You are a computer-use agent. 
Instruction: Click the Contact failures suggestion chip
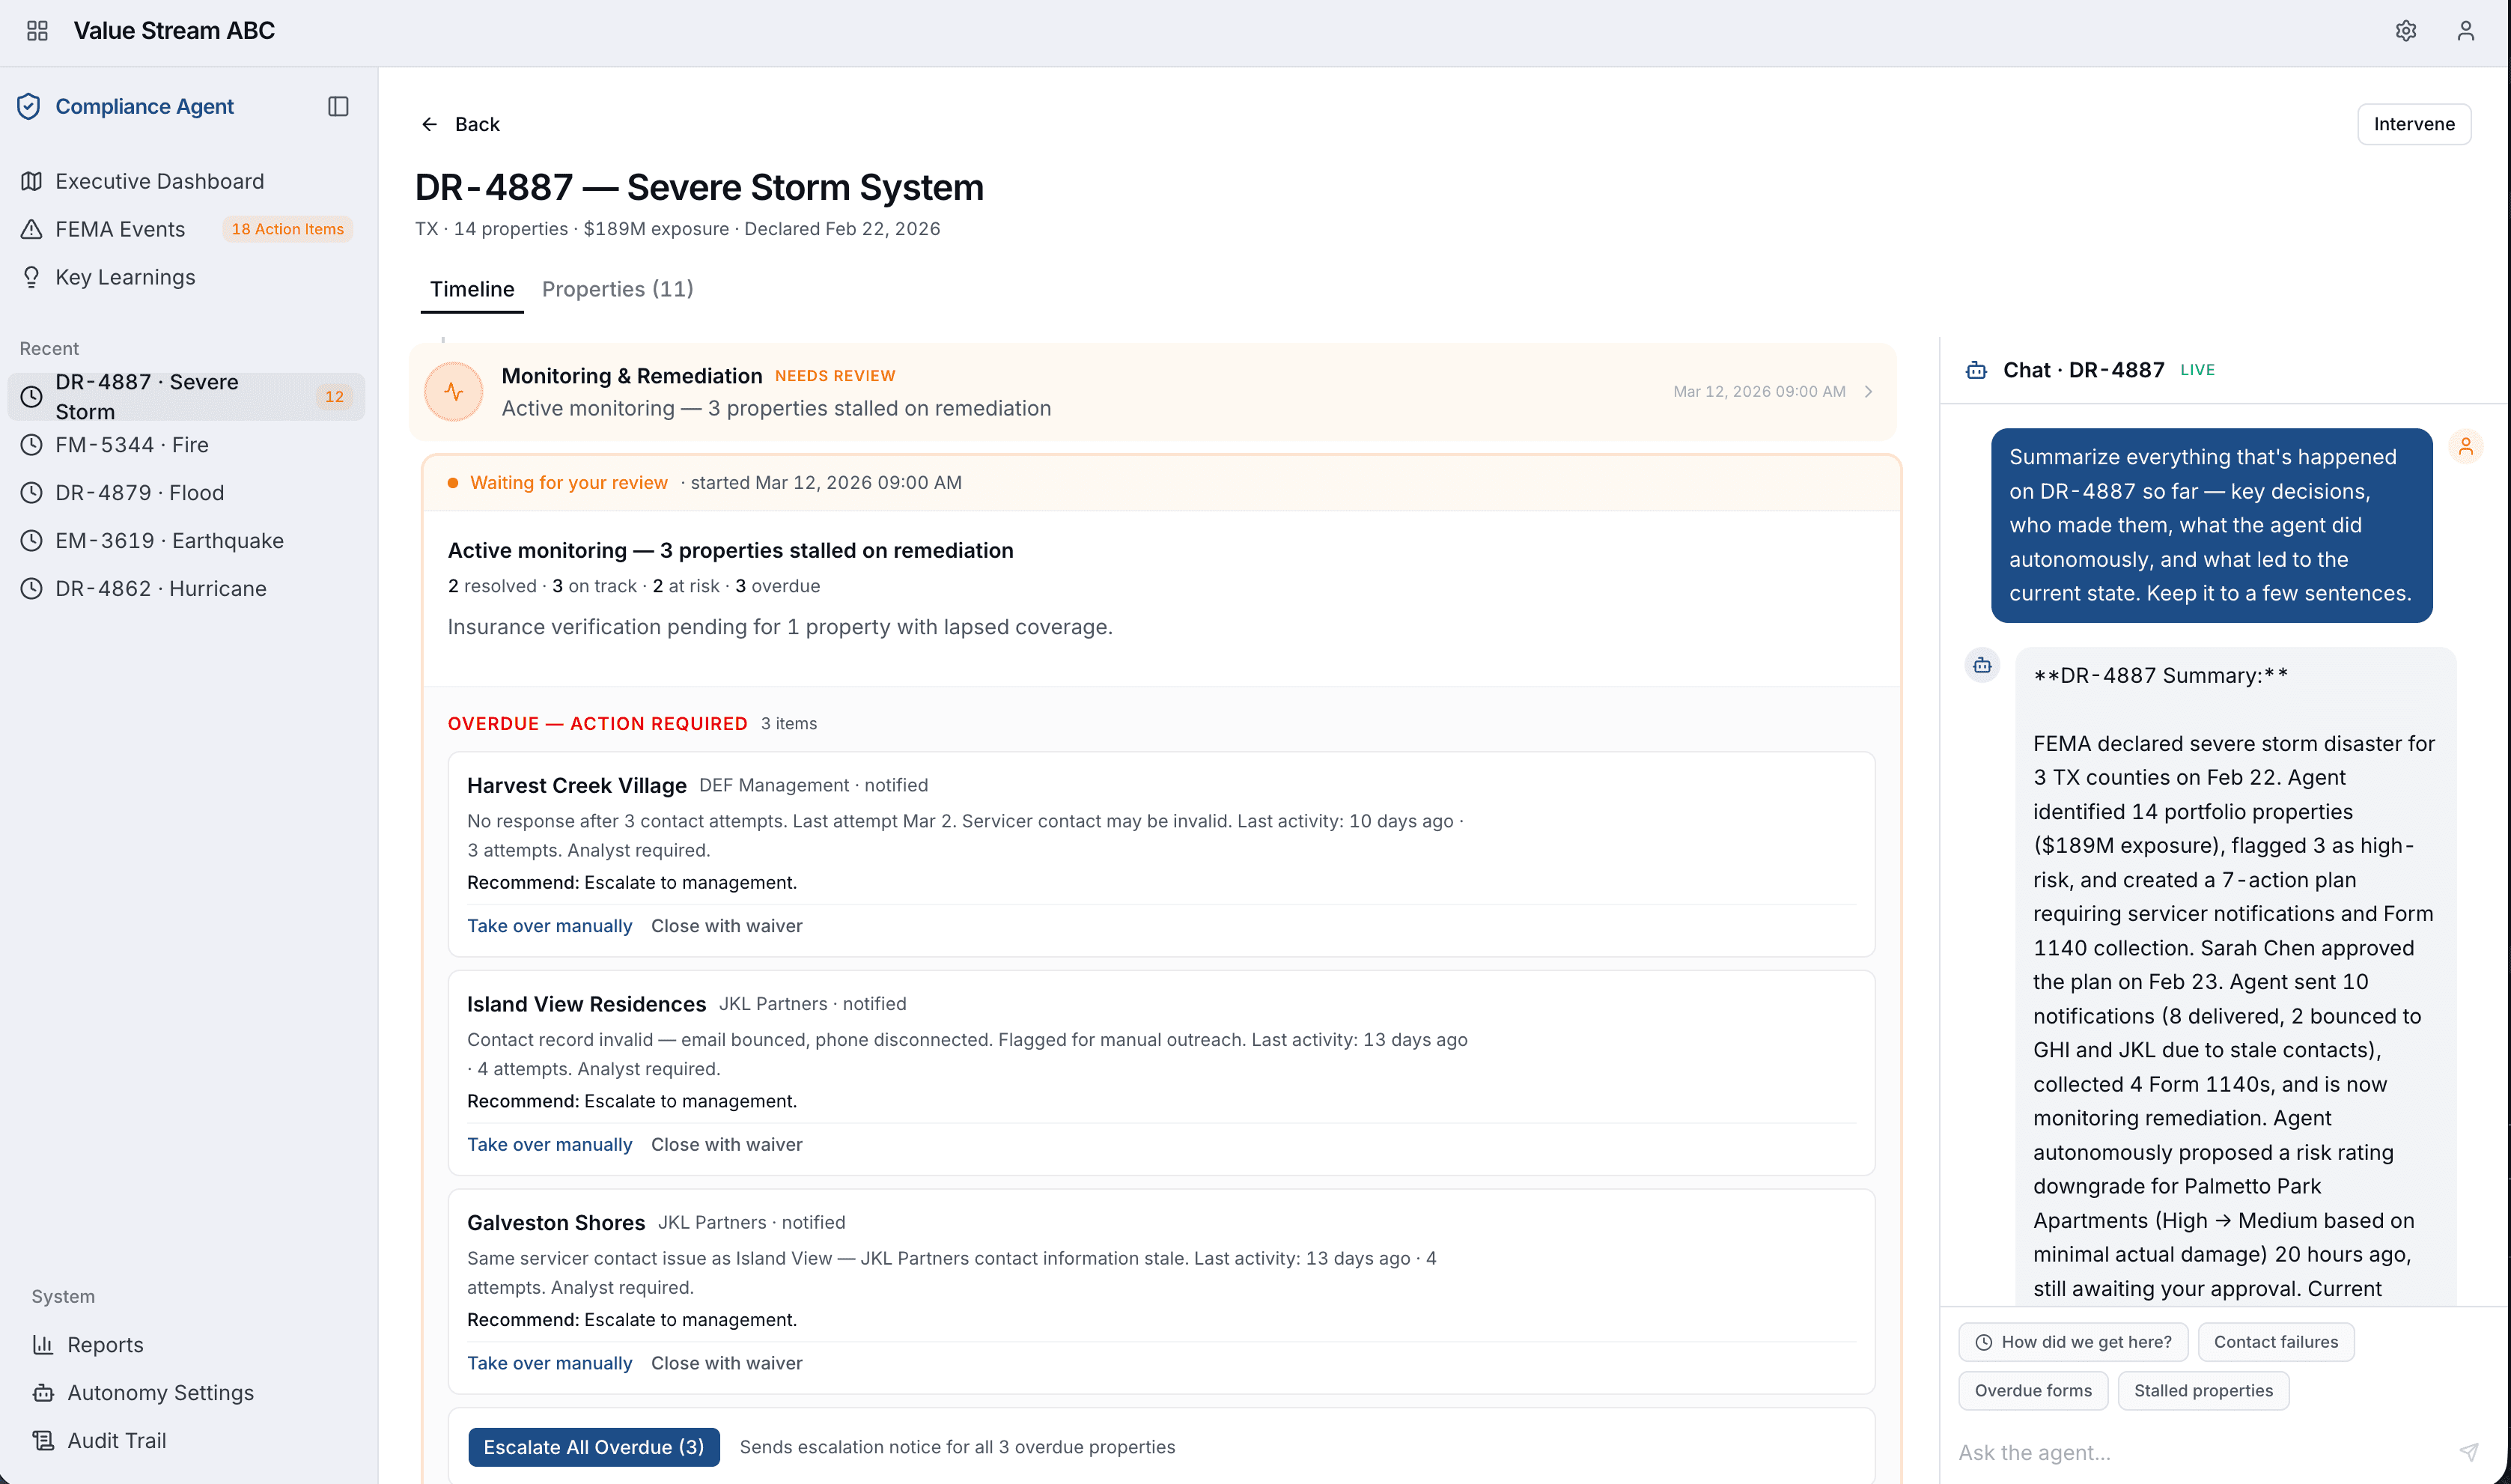coord(2276,1342)
